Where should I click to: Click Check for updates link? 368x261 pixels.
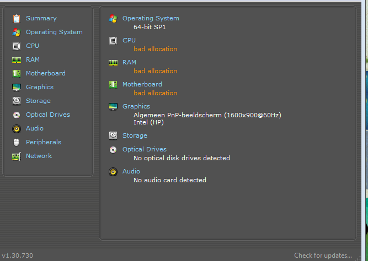(323, 255)
